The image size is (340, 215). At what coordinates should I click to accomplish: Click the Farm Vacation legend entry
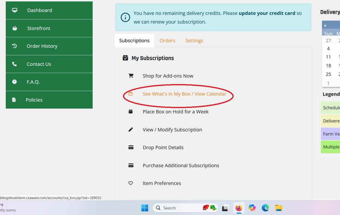point(330,134)
